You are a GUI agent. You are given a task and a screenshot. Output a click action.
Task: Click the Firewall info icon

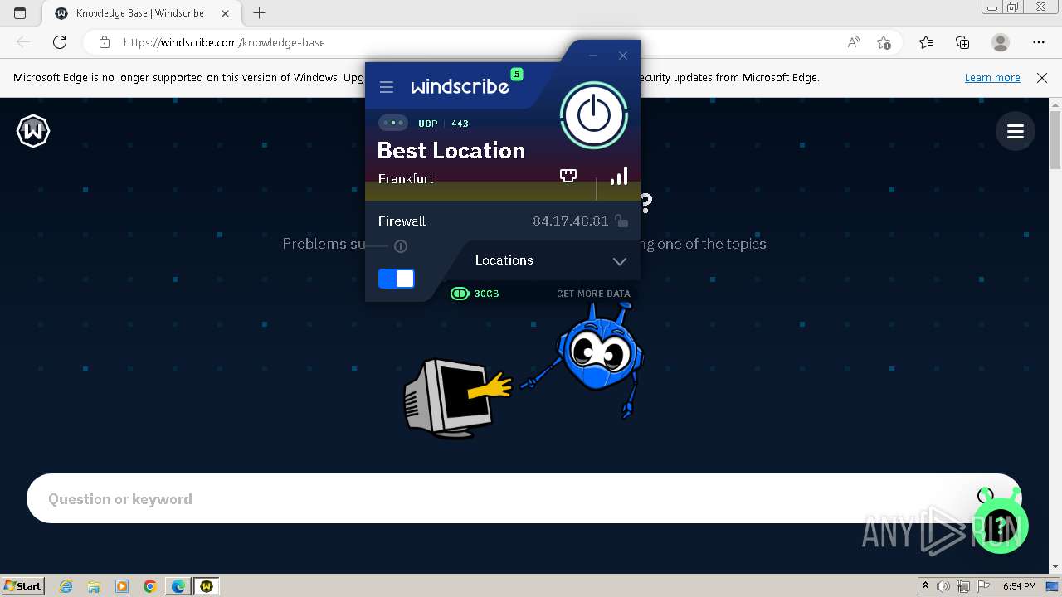click(x=401, y=246)
